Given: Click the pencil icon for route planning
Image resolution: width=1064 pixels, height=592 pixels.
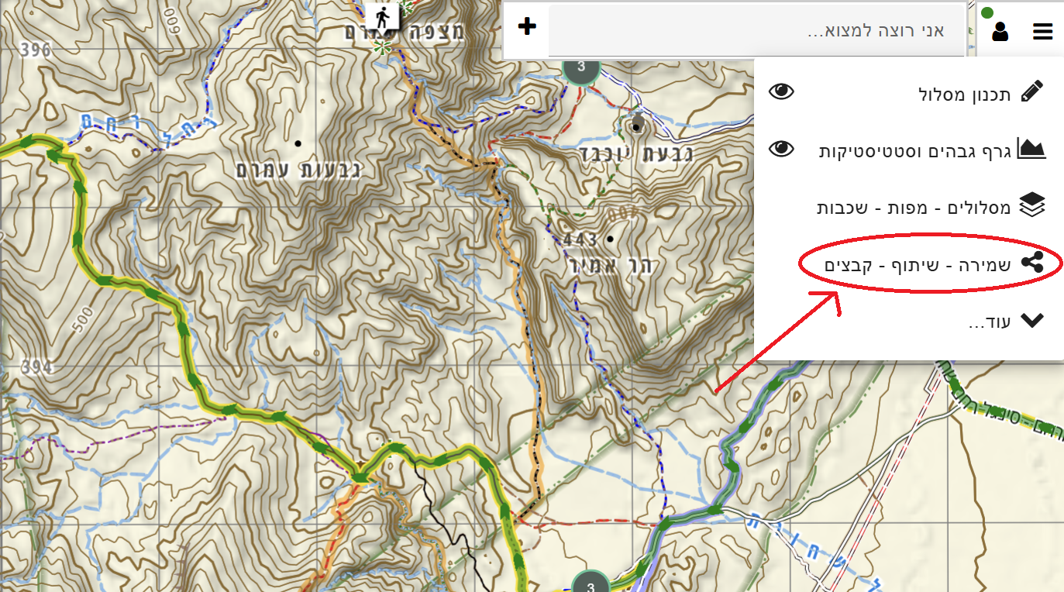Looking at the screenshot, I should coord(1031,91).
